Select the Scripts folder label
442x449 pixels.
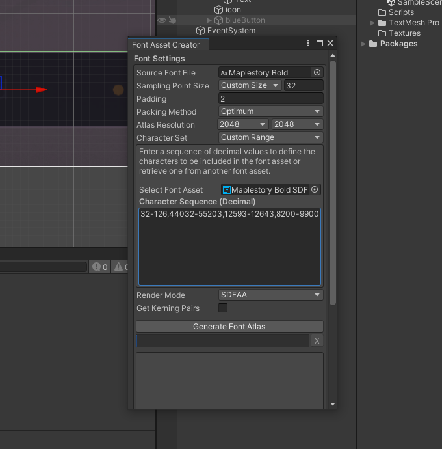pos(401,12)
